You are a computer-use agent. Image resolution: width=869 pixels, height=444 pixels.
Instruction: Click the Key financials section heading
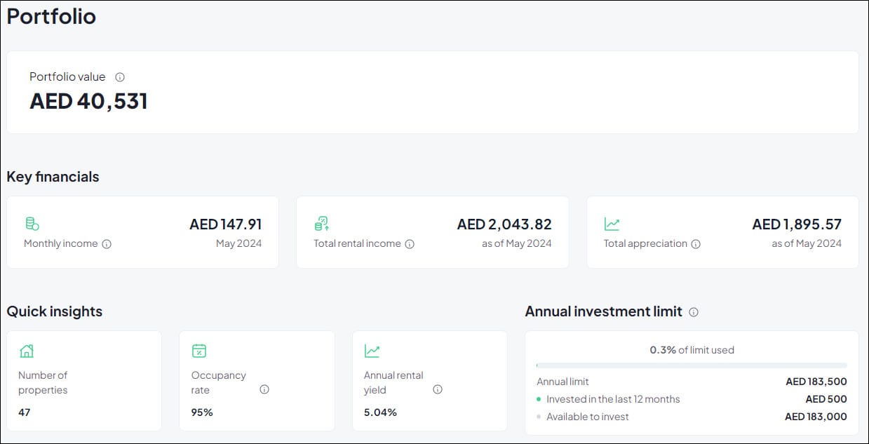point(53,177)
